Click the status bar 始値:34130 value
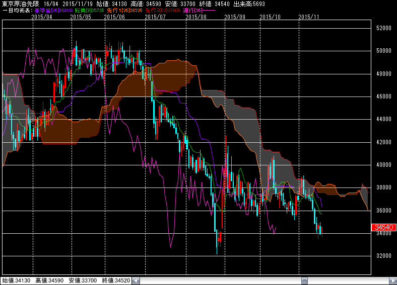The image size is (397, 285). (x=16, y=280)
